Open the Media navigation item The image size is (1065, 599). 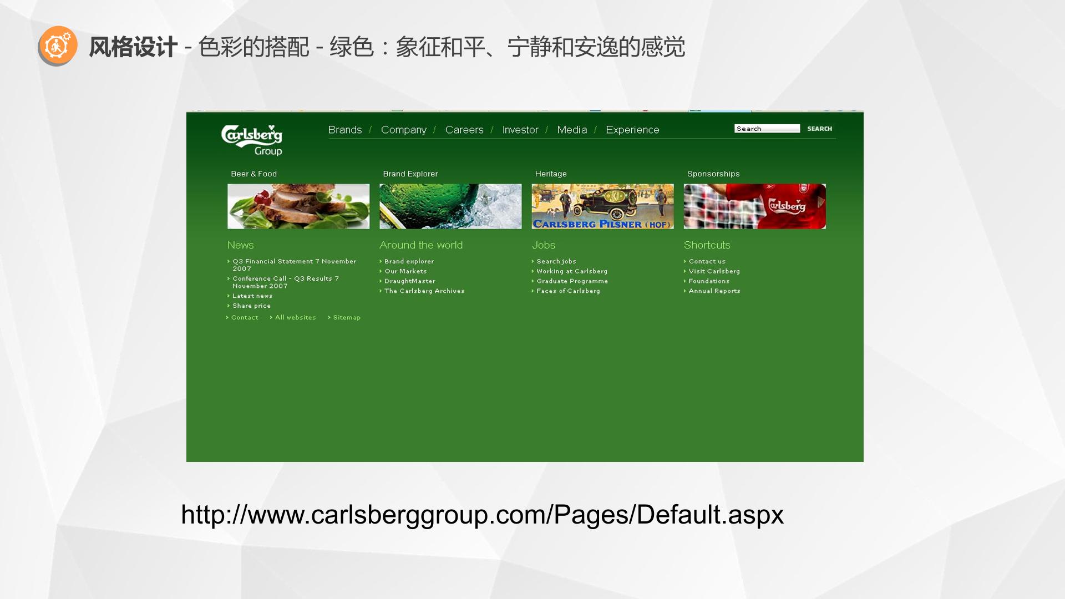coord(572,130)
